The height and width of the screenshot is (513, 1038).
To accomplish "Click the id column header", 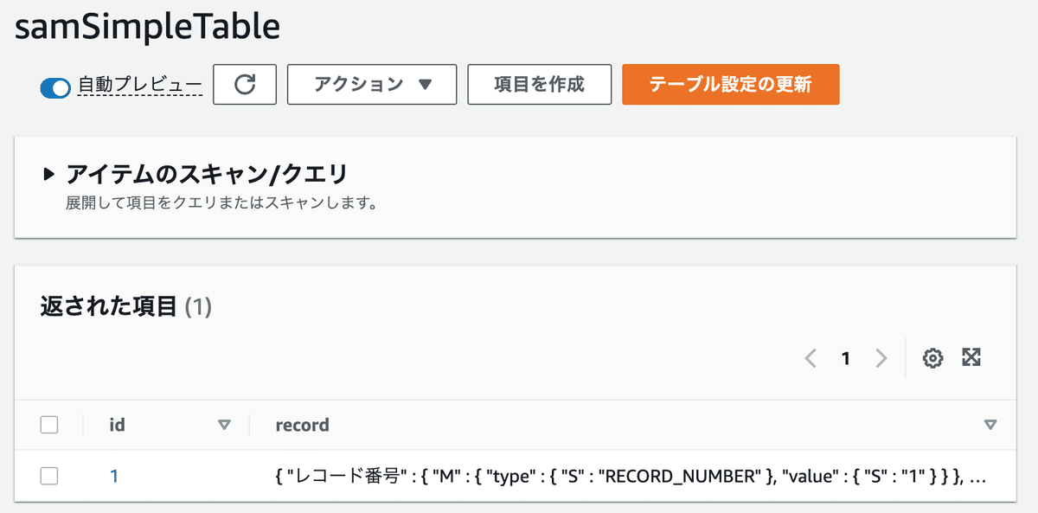I will coord(119,425).
